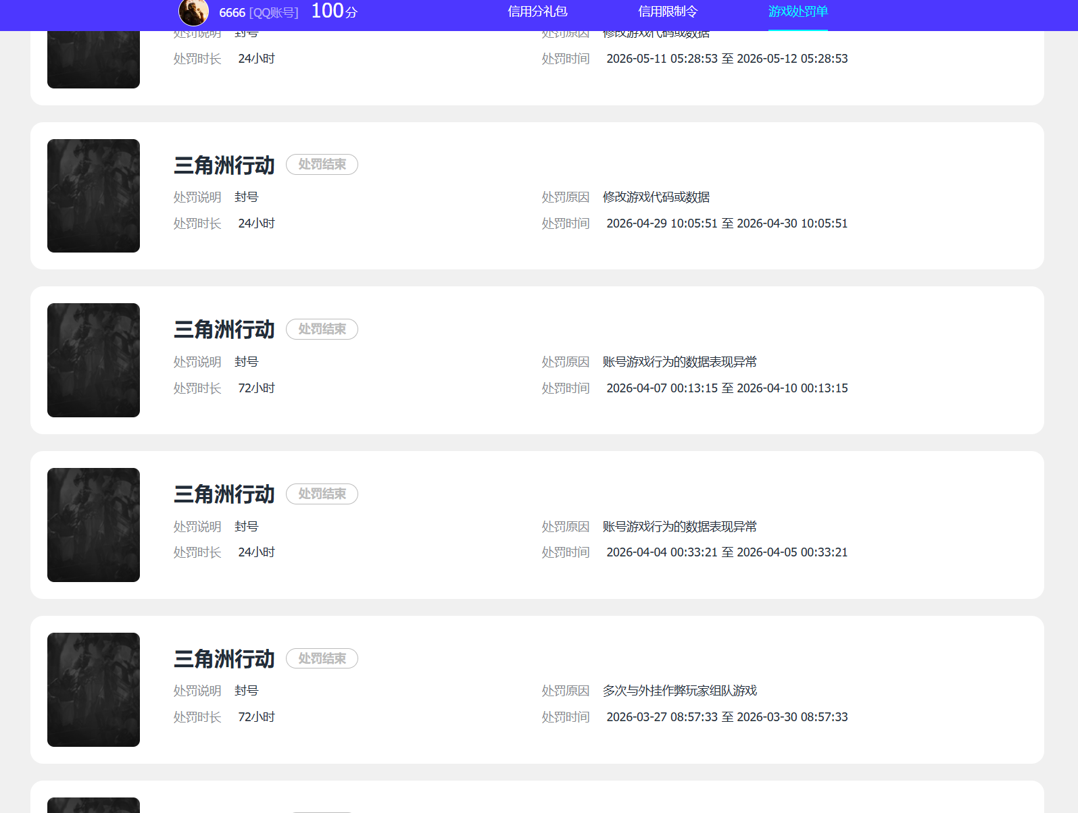Click 24小时 duration on the 2026-05-11 record
This screenshot has height=813, width=1078.
pos(257,59)
